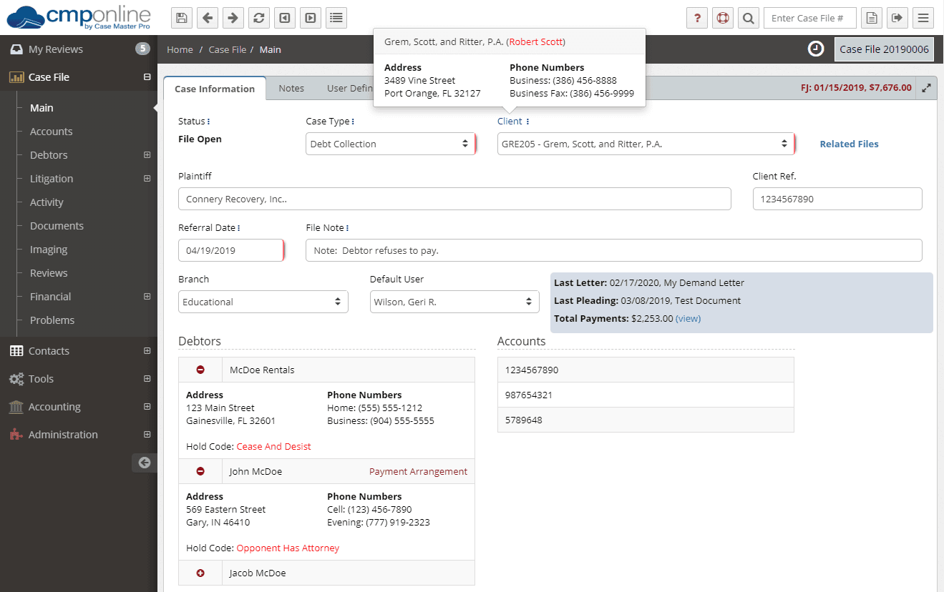The height and width of the screenshot is (592, 944).
Task: Click the refresh icon in toolbar
Action: point(258,18)
